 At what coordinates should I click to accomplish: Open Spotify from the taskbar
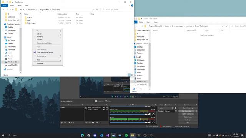coord(126,135)
